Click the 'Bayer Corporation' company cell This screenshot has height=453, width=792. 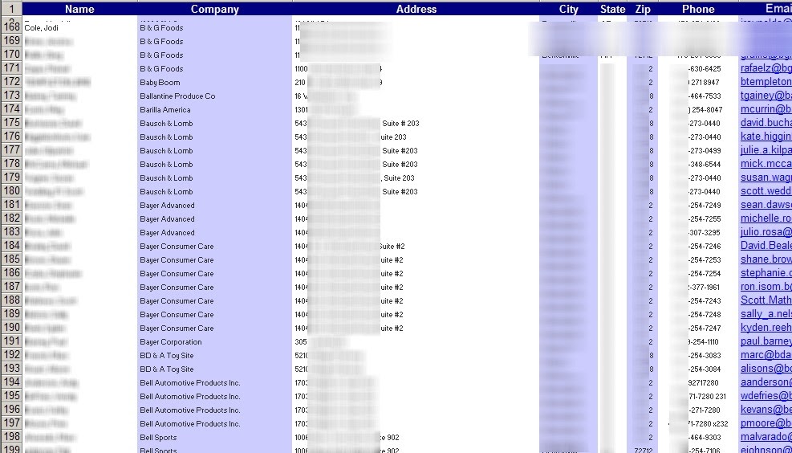click(171, 342)
